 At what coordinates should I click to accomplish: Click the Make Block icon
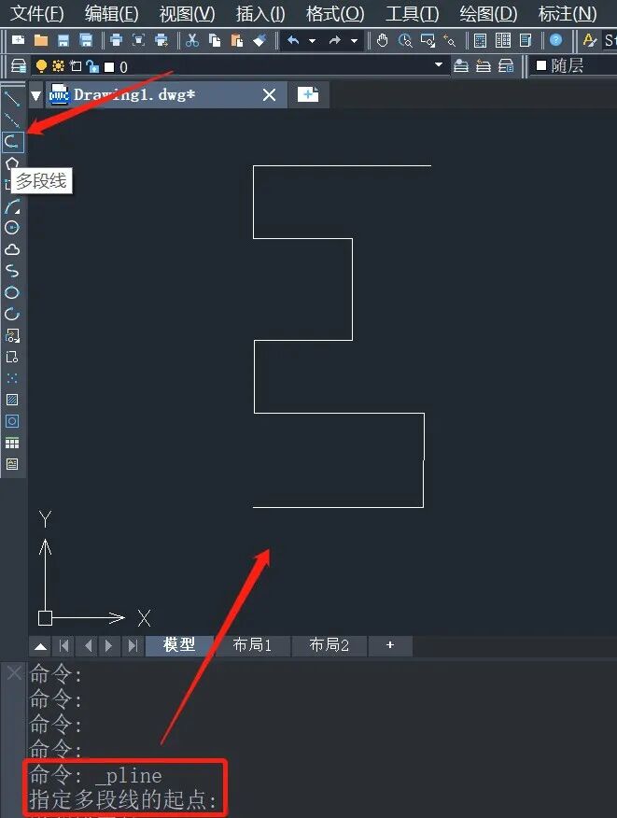pyautogui.click(x=12, y=357)
